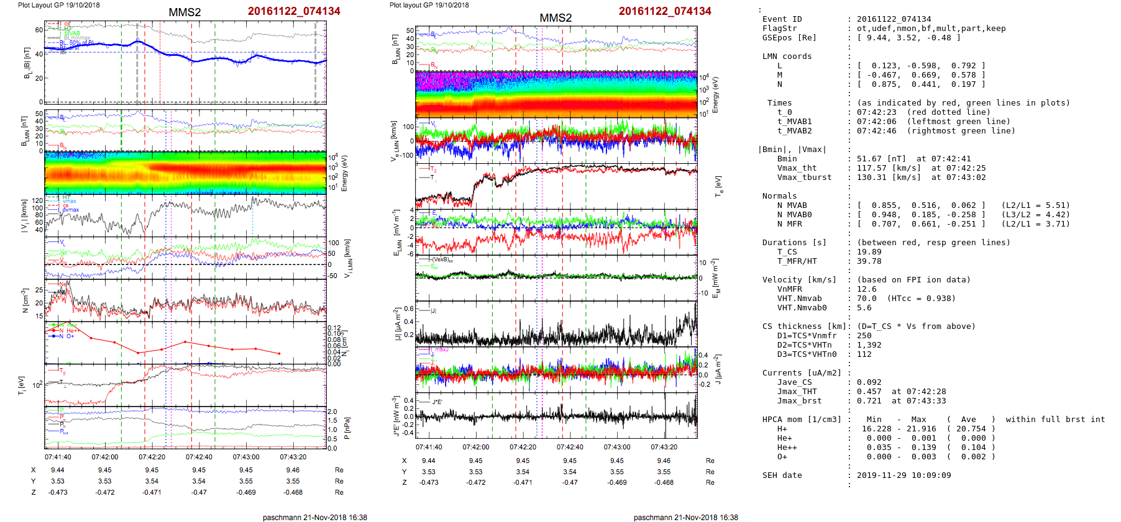Select the HPCA mom [1/cm3] heading

pos(802,420)
